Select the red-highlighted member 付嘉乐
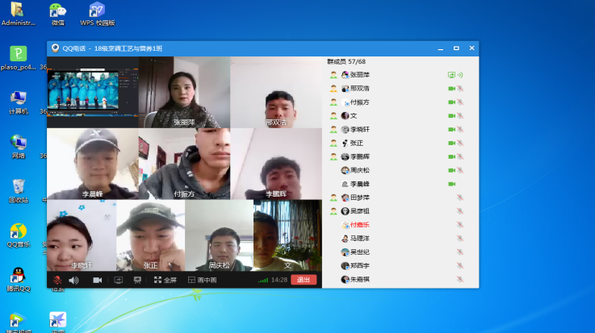595x333 pixels. [x=360, y=225]
